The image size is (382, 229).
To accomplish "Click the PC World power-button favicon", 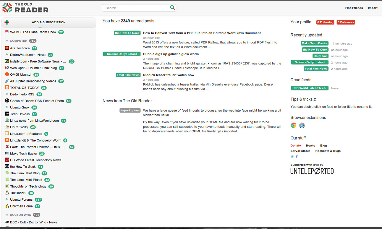I will click(7, 160).
